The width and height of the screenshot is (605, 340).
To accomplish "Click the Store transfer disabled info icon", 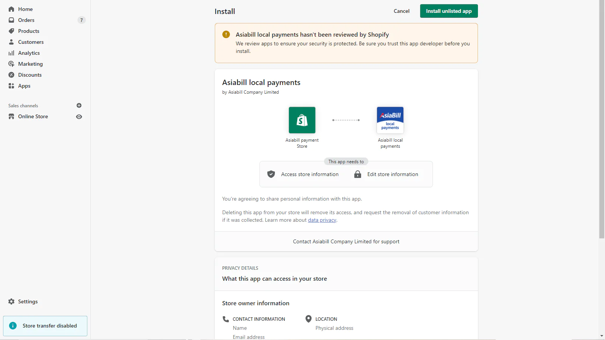I will click(x=13, y=326).
